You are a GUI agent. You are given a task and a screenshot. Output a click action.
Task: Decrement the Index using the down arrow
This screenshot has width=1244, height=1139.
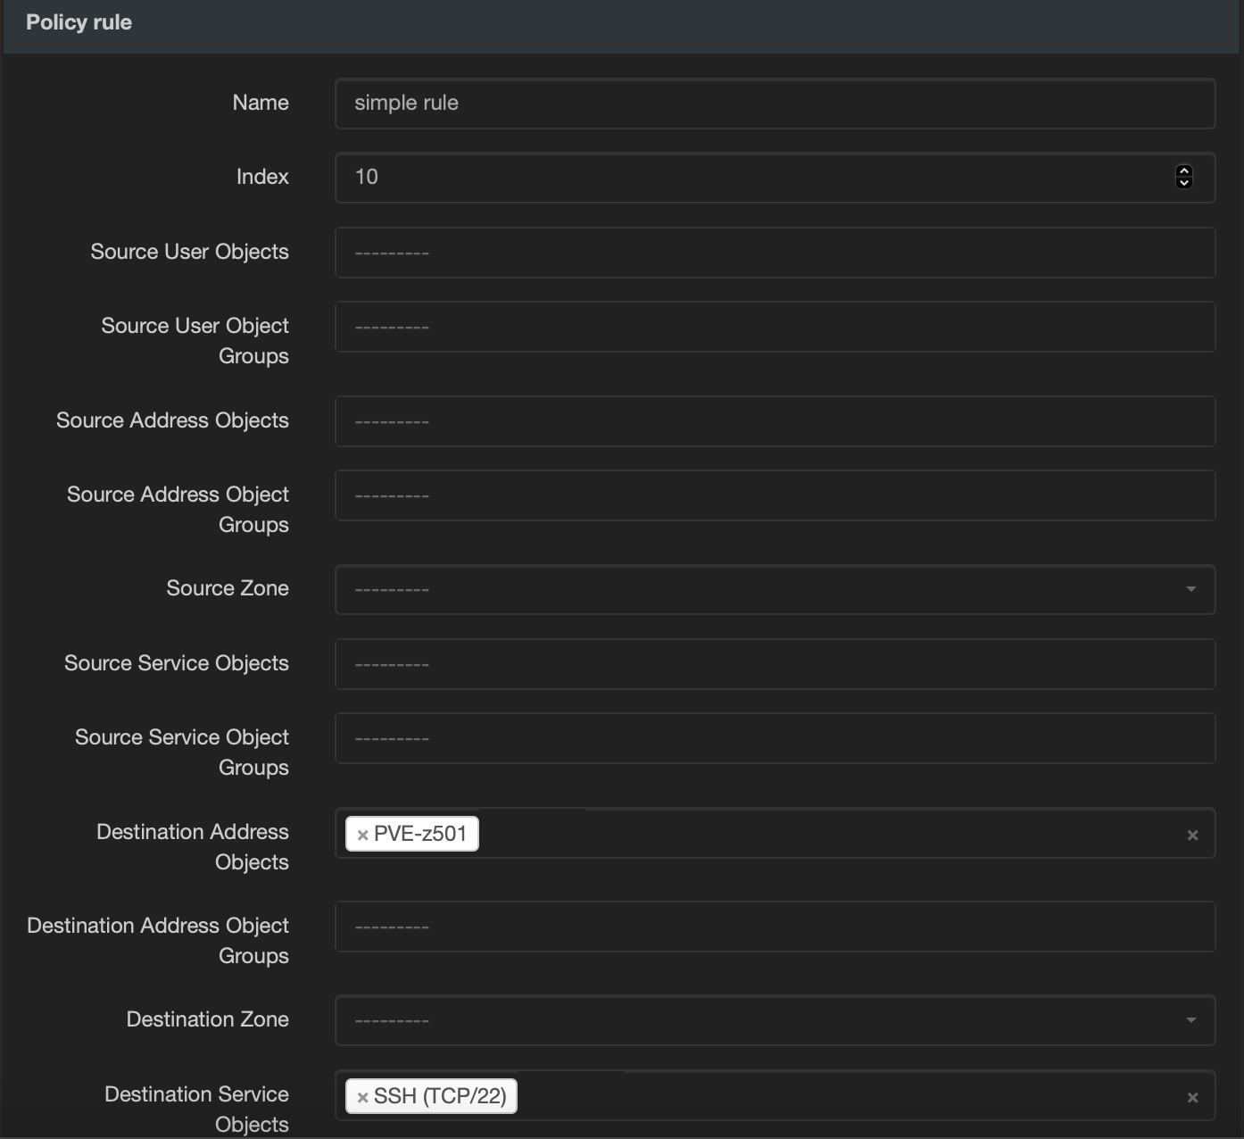pos(1185,182)
